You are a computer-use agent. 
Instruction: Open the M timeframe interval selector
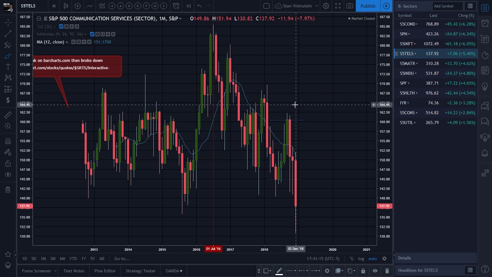click(x=54, y=6)
